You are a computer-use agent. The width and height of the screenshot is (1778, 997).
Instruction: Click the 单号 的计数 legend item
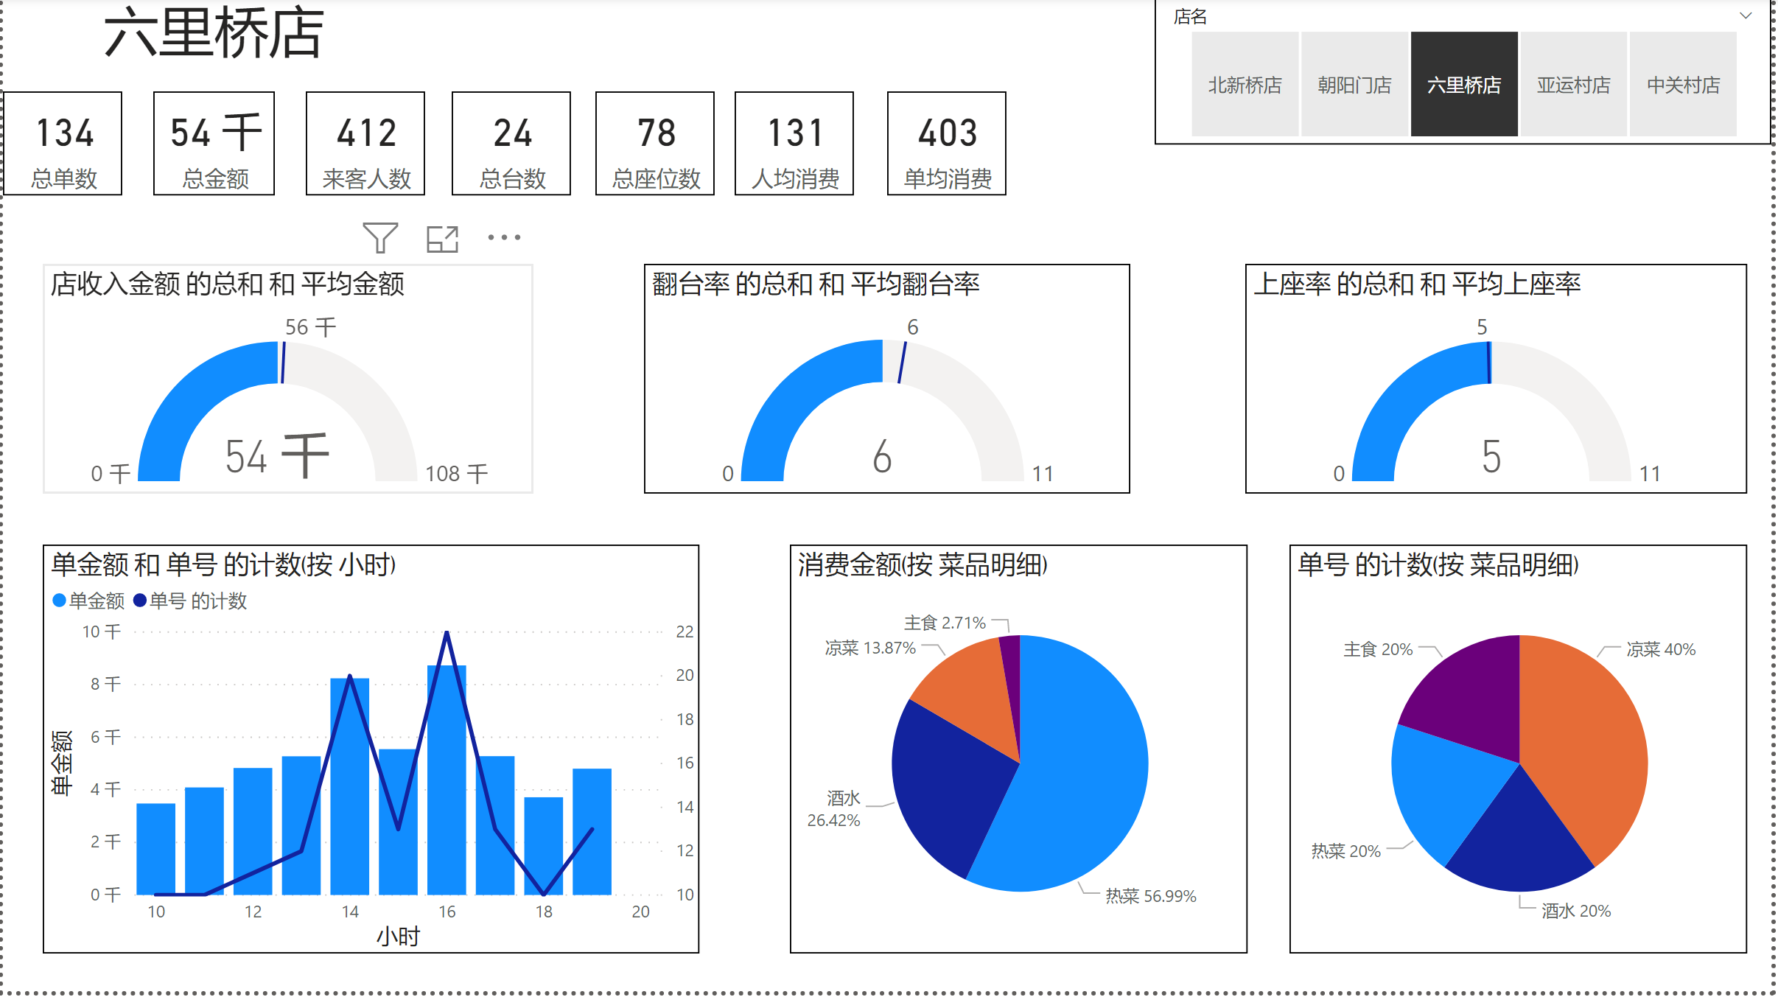[190, 601]
